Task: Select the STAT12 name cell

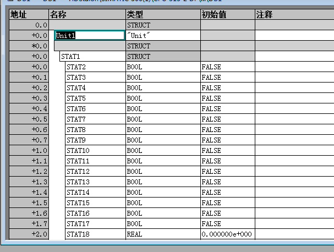Action: point(95,171)
